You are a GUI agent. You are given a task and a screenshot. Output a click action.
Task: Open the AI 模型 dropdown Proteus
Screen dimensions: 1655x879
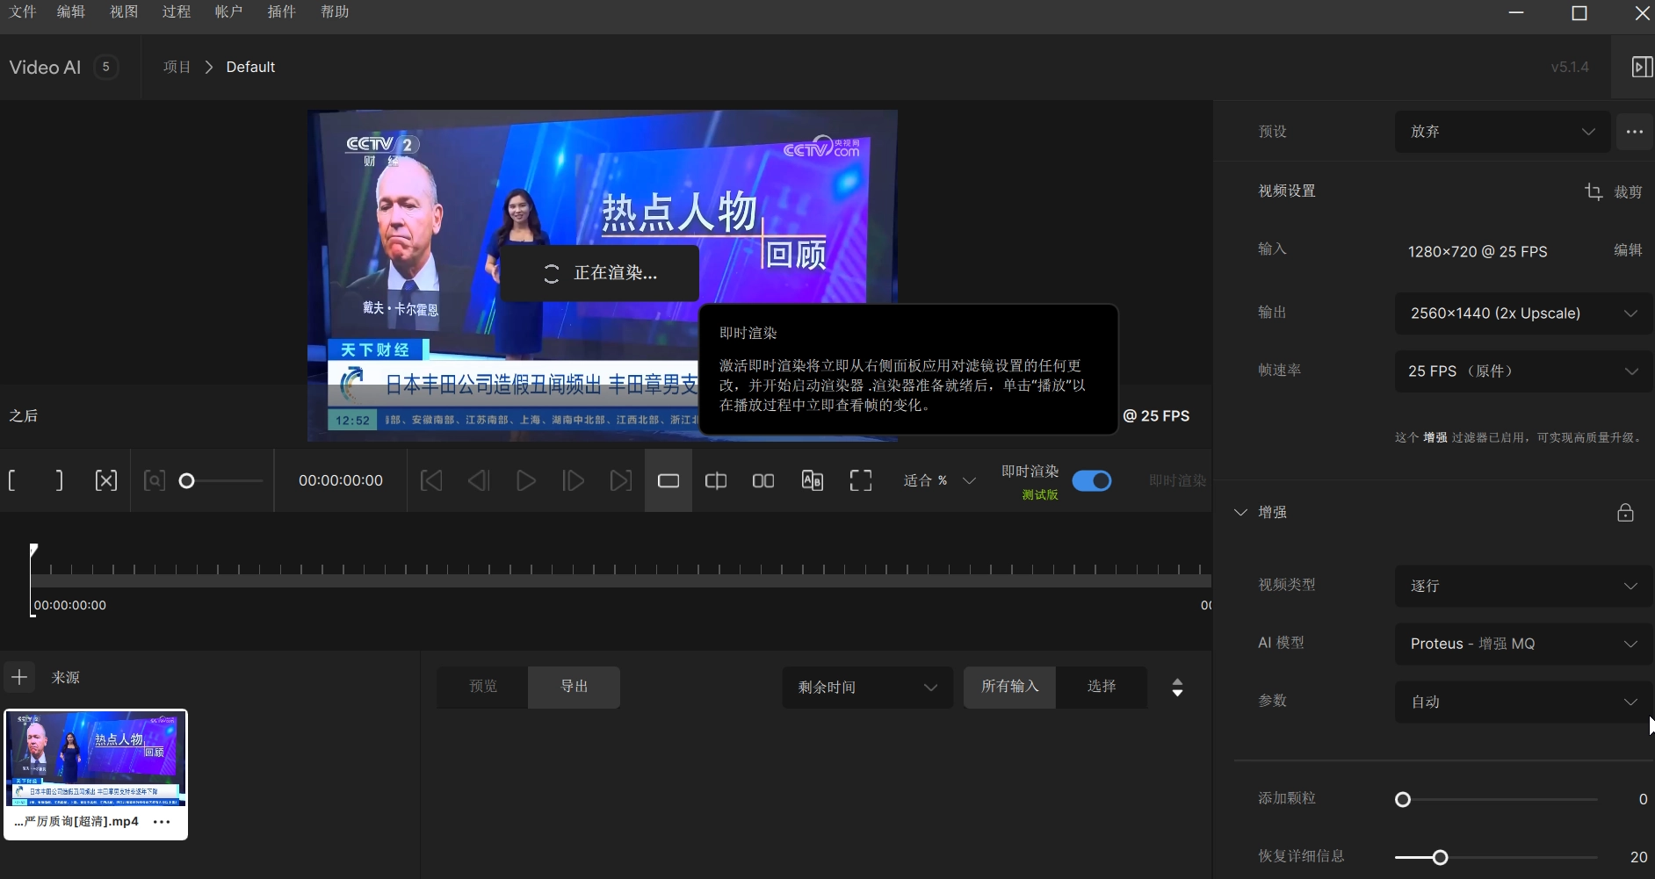pos(1523,644)
